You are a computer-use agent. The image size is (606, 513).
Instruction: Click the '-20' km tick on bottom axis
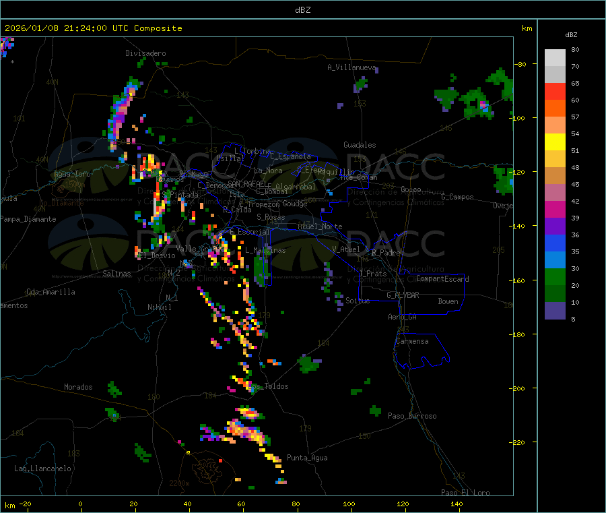pyautogui.click(x=25, y=504)
